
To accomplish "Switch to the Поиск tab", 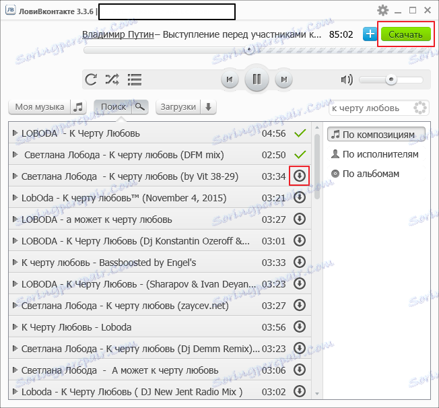I will [113, 107].
